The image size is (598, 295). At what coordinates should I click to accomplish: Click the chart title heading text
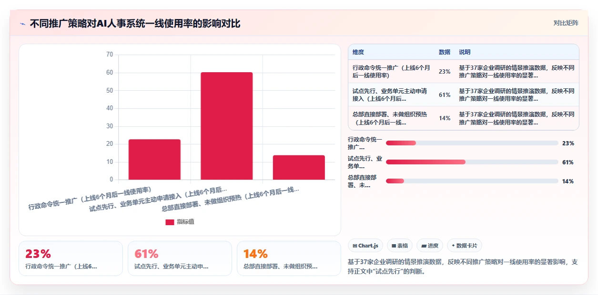point(135,23)
